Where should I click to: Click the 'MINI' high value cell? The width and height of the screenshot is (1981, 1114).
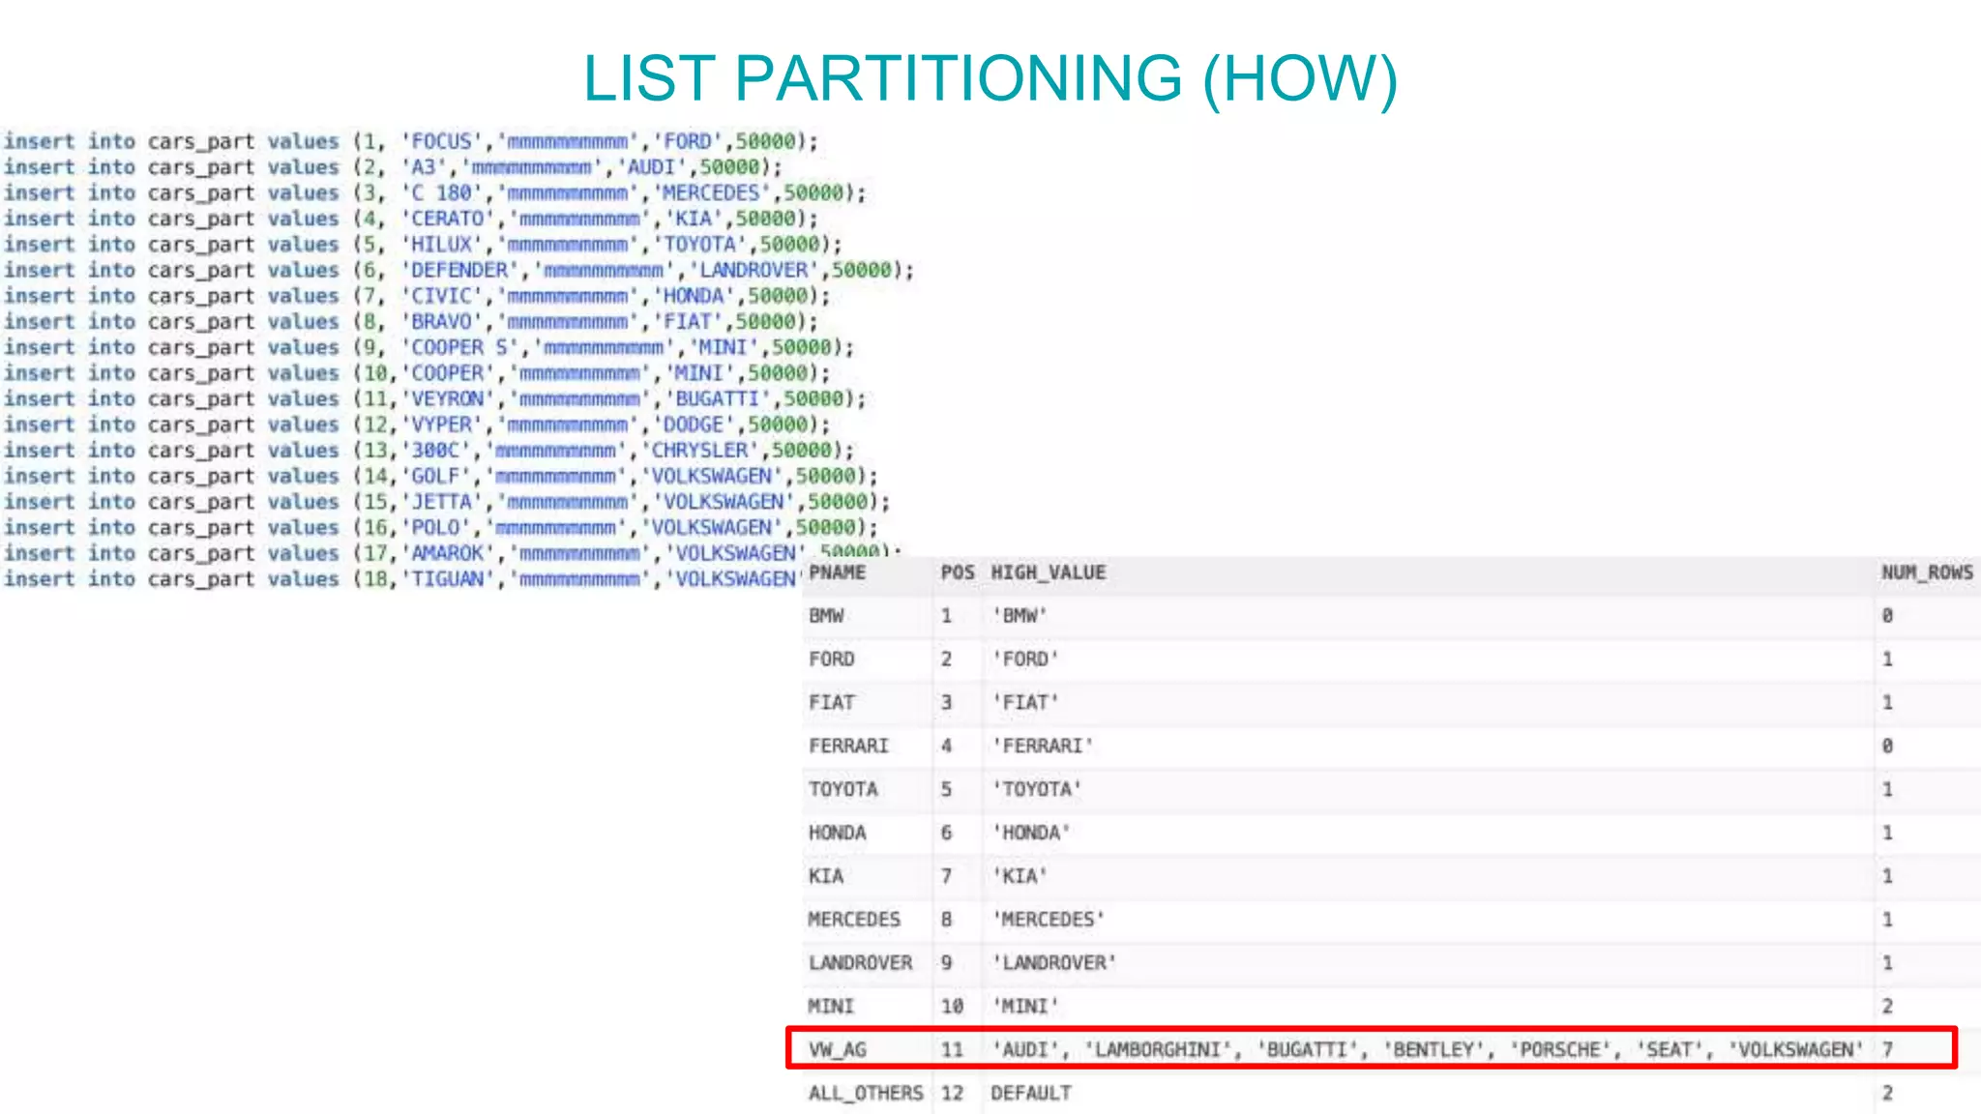(1025, 1007)
